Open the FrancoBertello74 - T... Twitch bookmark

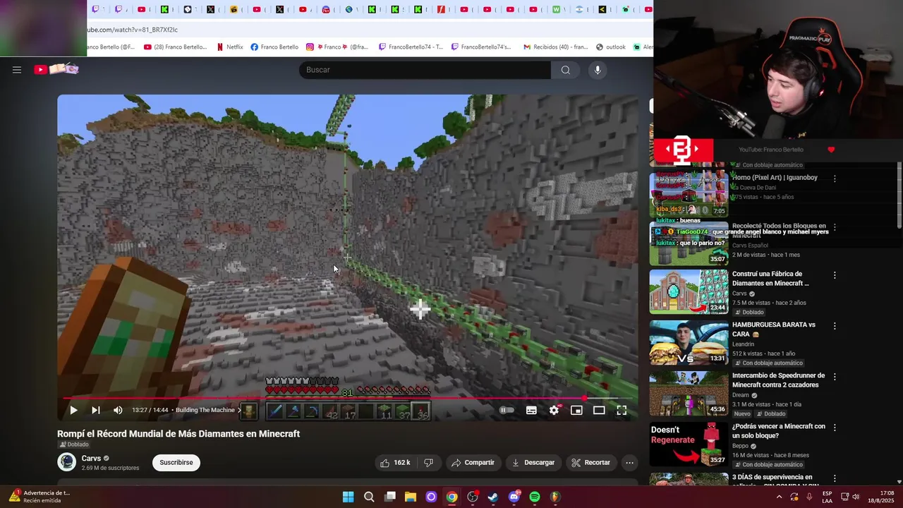411,47
